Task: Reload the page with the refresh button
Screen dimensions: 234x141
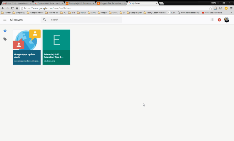Action: point(12,8)
